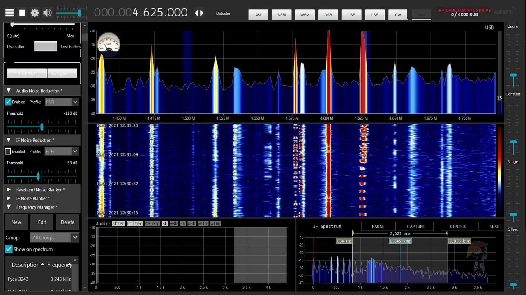The image size is (526, 295).
Task: Uncheck Show on spectrum
Action: (x=9, y=249)
